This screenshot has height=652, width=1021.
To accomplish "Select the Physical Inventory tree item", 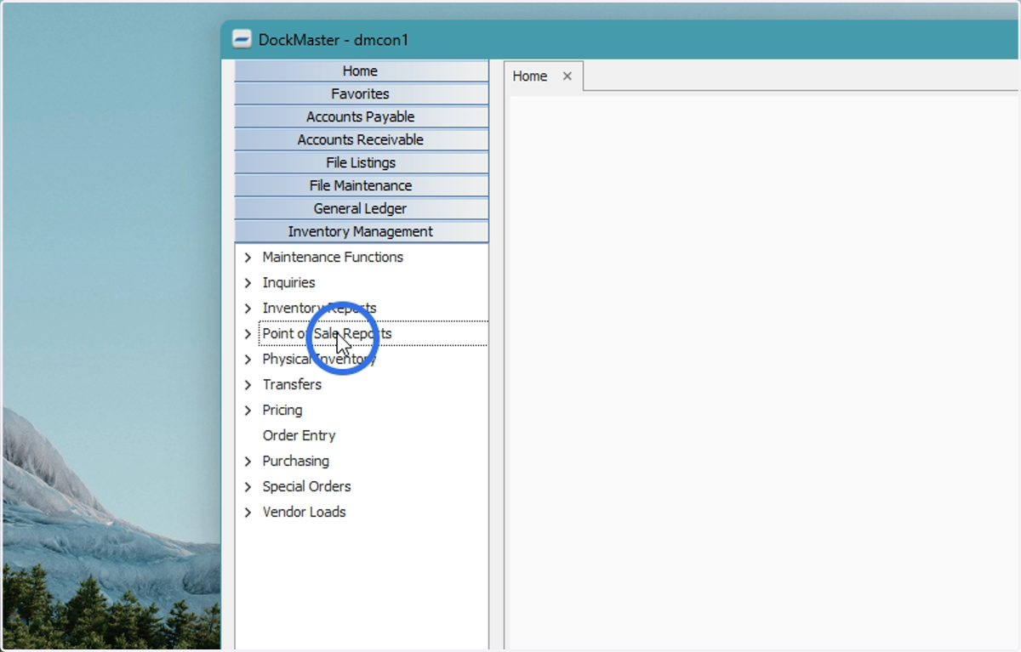I will pyautogui.click(x=319, y=359).
